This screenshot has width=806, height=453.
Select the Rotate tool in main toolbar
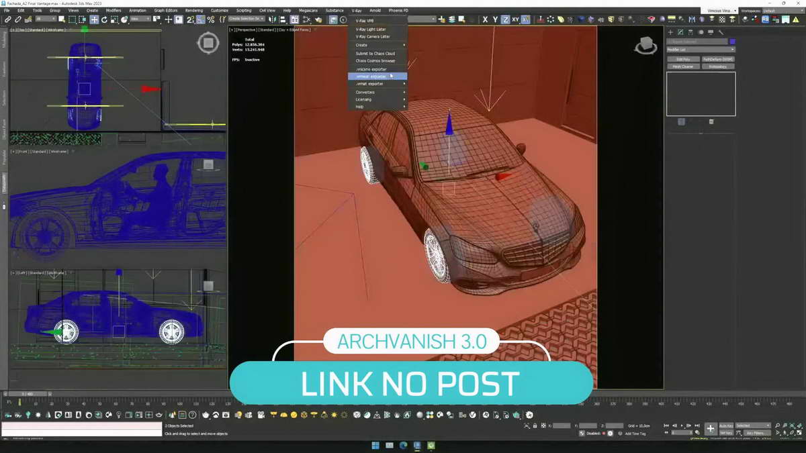pyautogui.click(x=104, y=20)
